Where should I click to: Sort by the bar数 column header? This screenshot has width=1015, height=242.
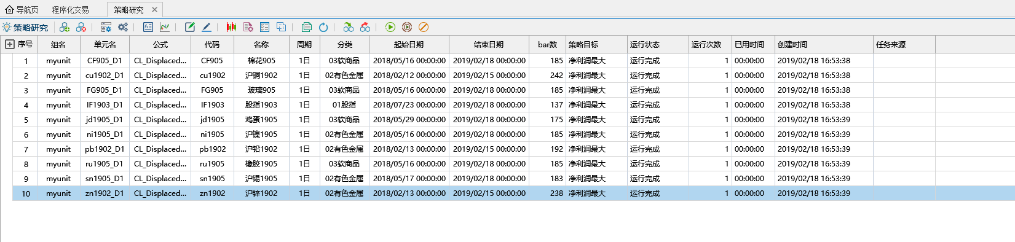click(547, 44)
